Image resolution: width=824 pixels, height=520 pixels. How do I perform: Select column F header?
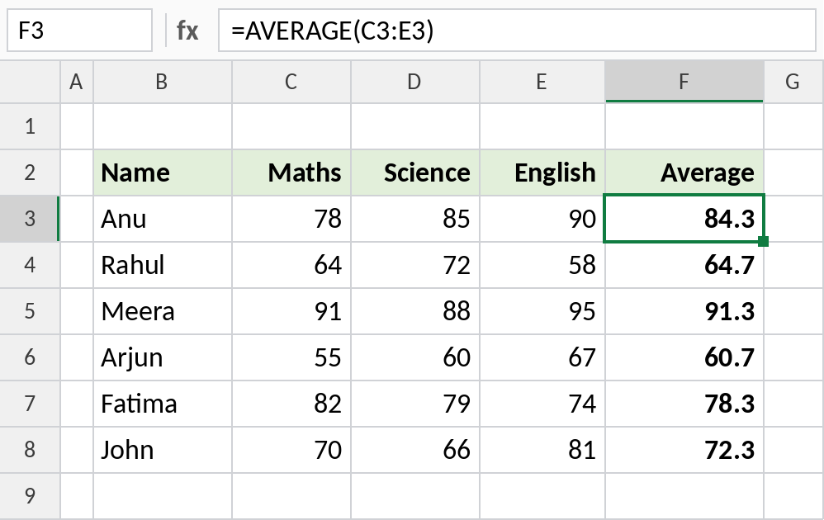pos(684,82)
